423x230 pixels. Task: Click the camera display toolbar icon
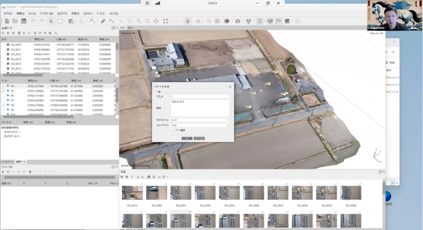pos(238,21)
